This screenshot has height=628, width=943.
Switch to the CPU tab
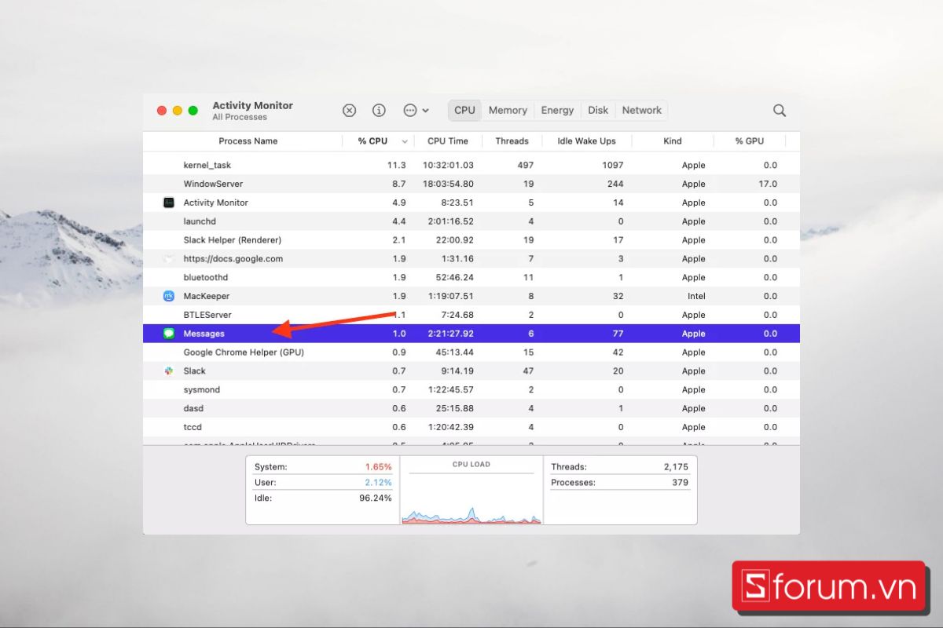(x=464, y=111)
